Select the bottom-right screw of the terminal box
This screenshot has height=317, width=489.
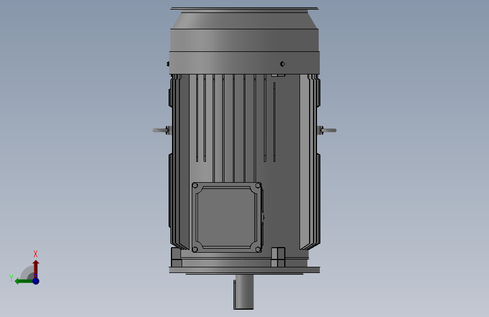click(x=258, y=249)
